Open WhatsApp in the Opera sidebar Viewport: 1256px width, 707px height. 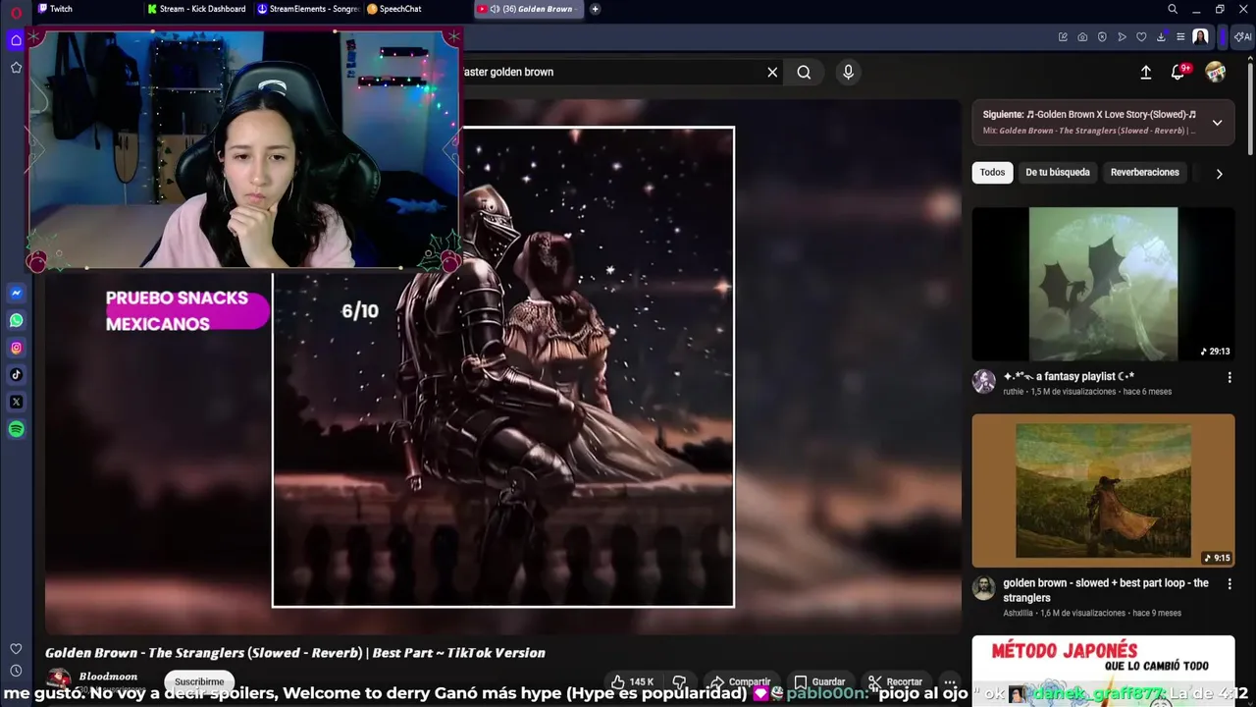[x=16, y=320]
